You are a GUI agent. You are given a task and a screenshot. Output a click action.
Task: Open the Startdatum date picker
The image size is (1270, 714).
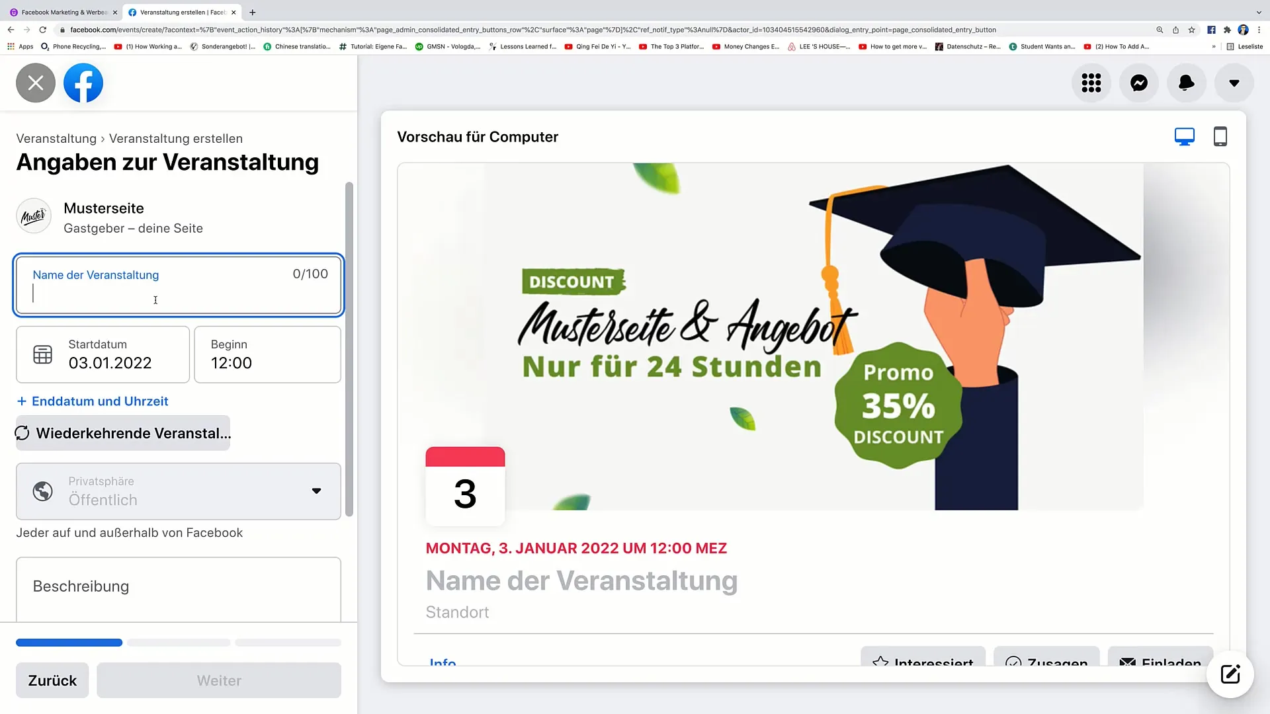103,354
